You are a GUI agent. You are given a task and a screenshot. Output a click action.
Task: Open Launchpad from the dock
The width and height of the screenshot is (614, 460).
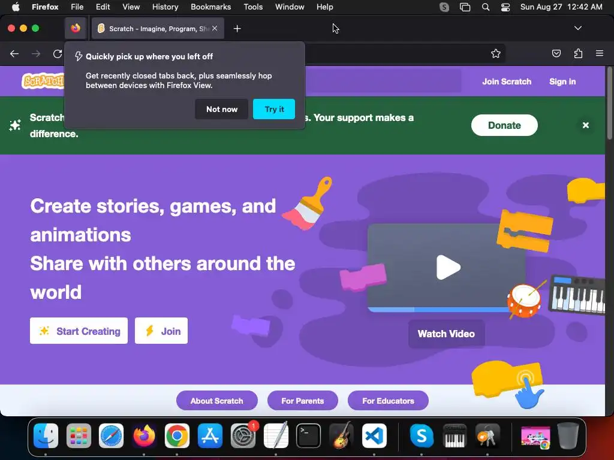pos(79,435)
